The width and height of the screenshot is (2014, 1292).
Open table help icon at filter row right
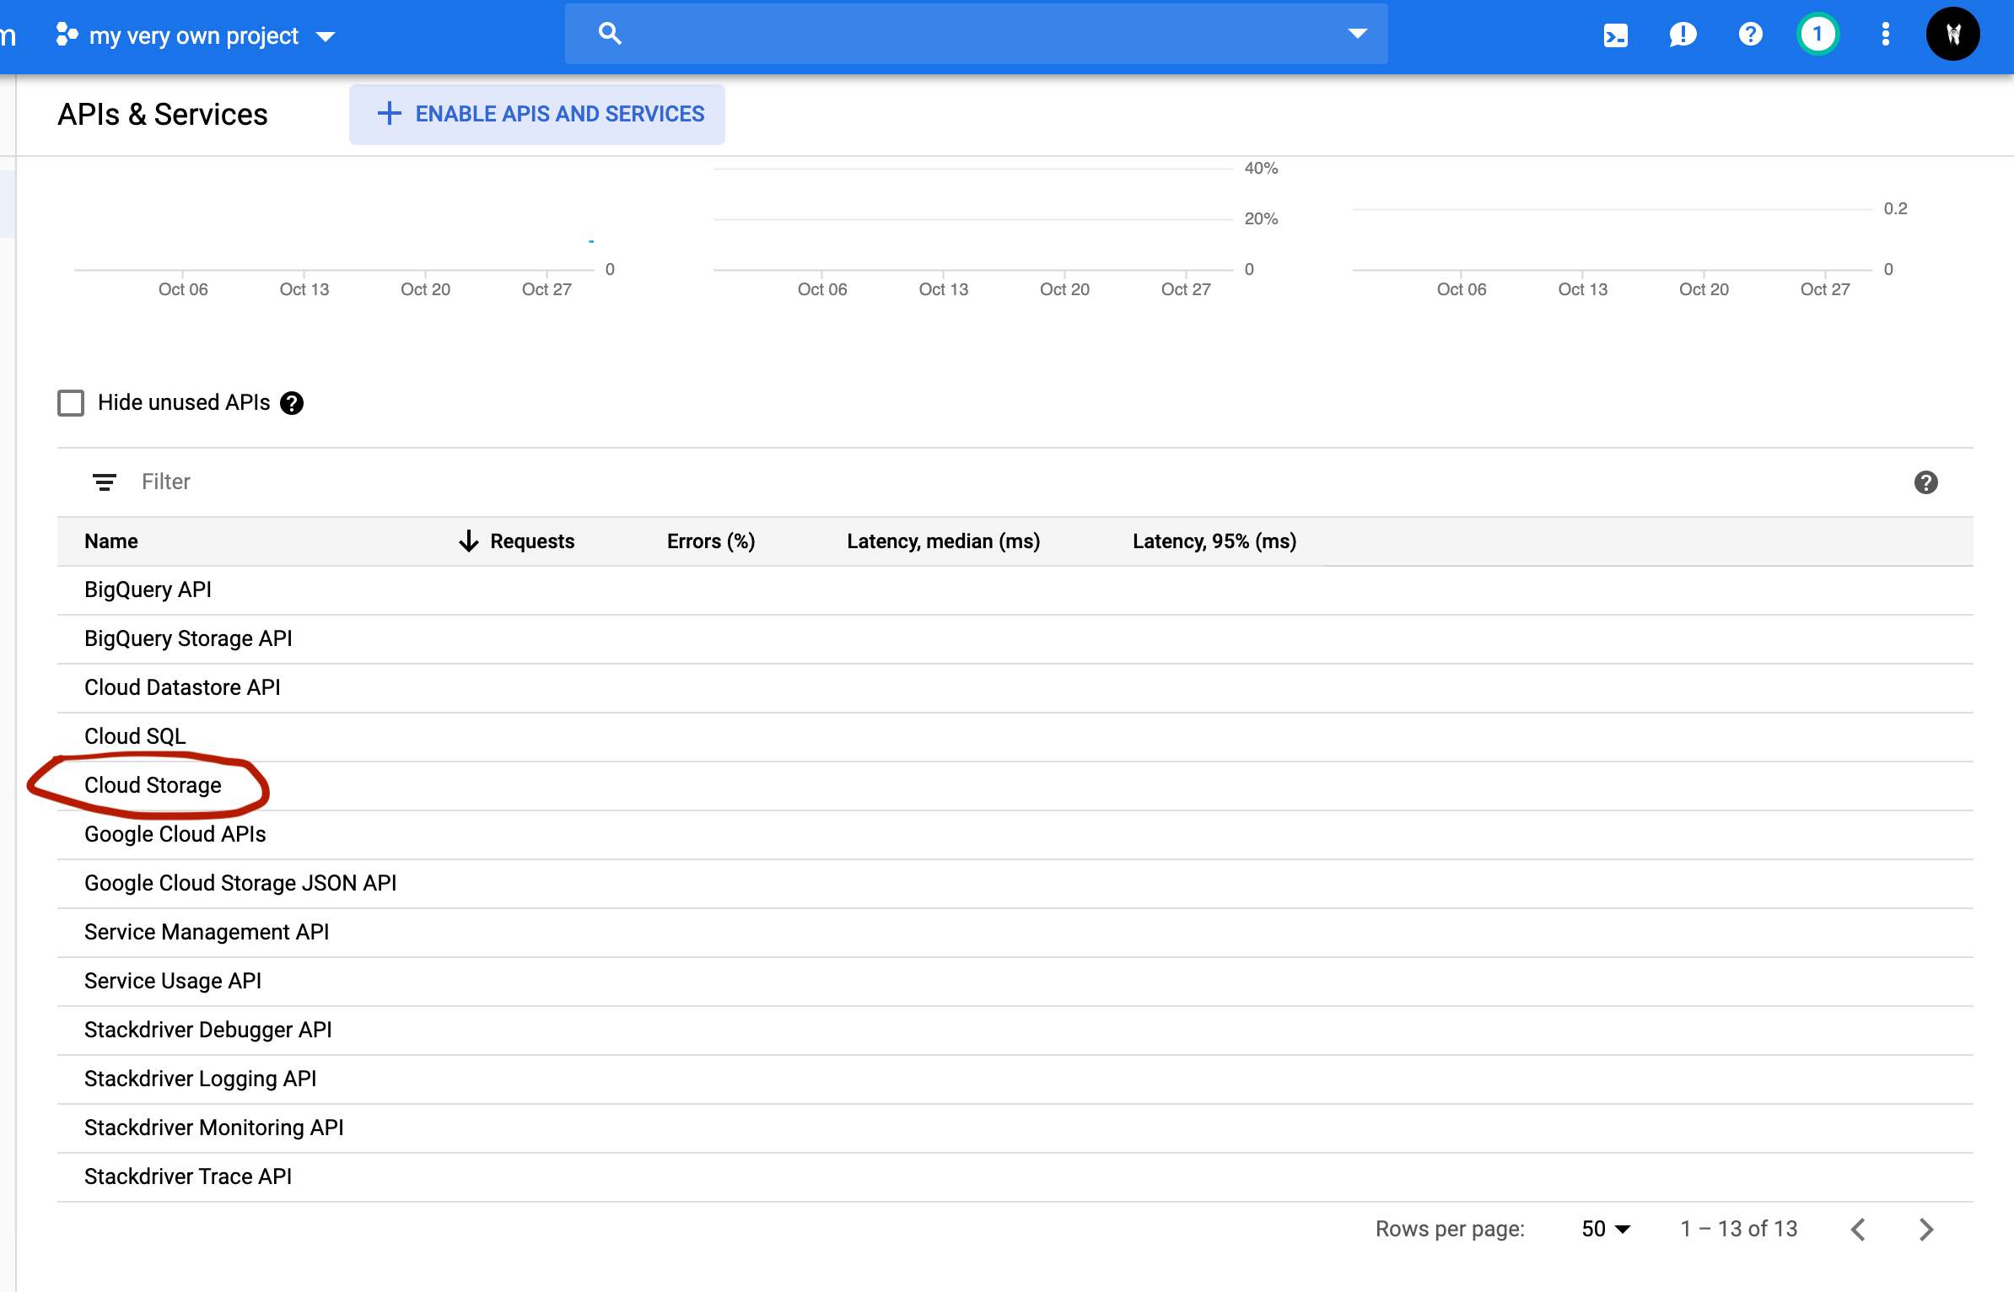(x=1925, y=482)
